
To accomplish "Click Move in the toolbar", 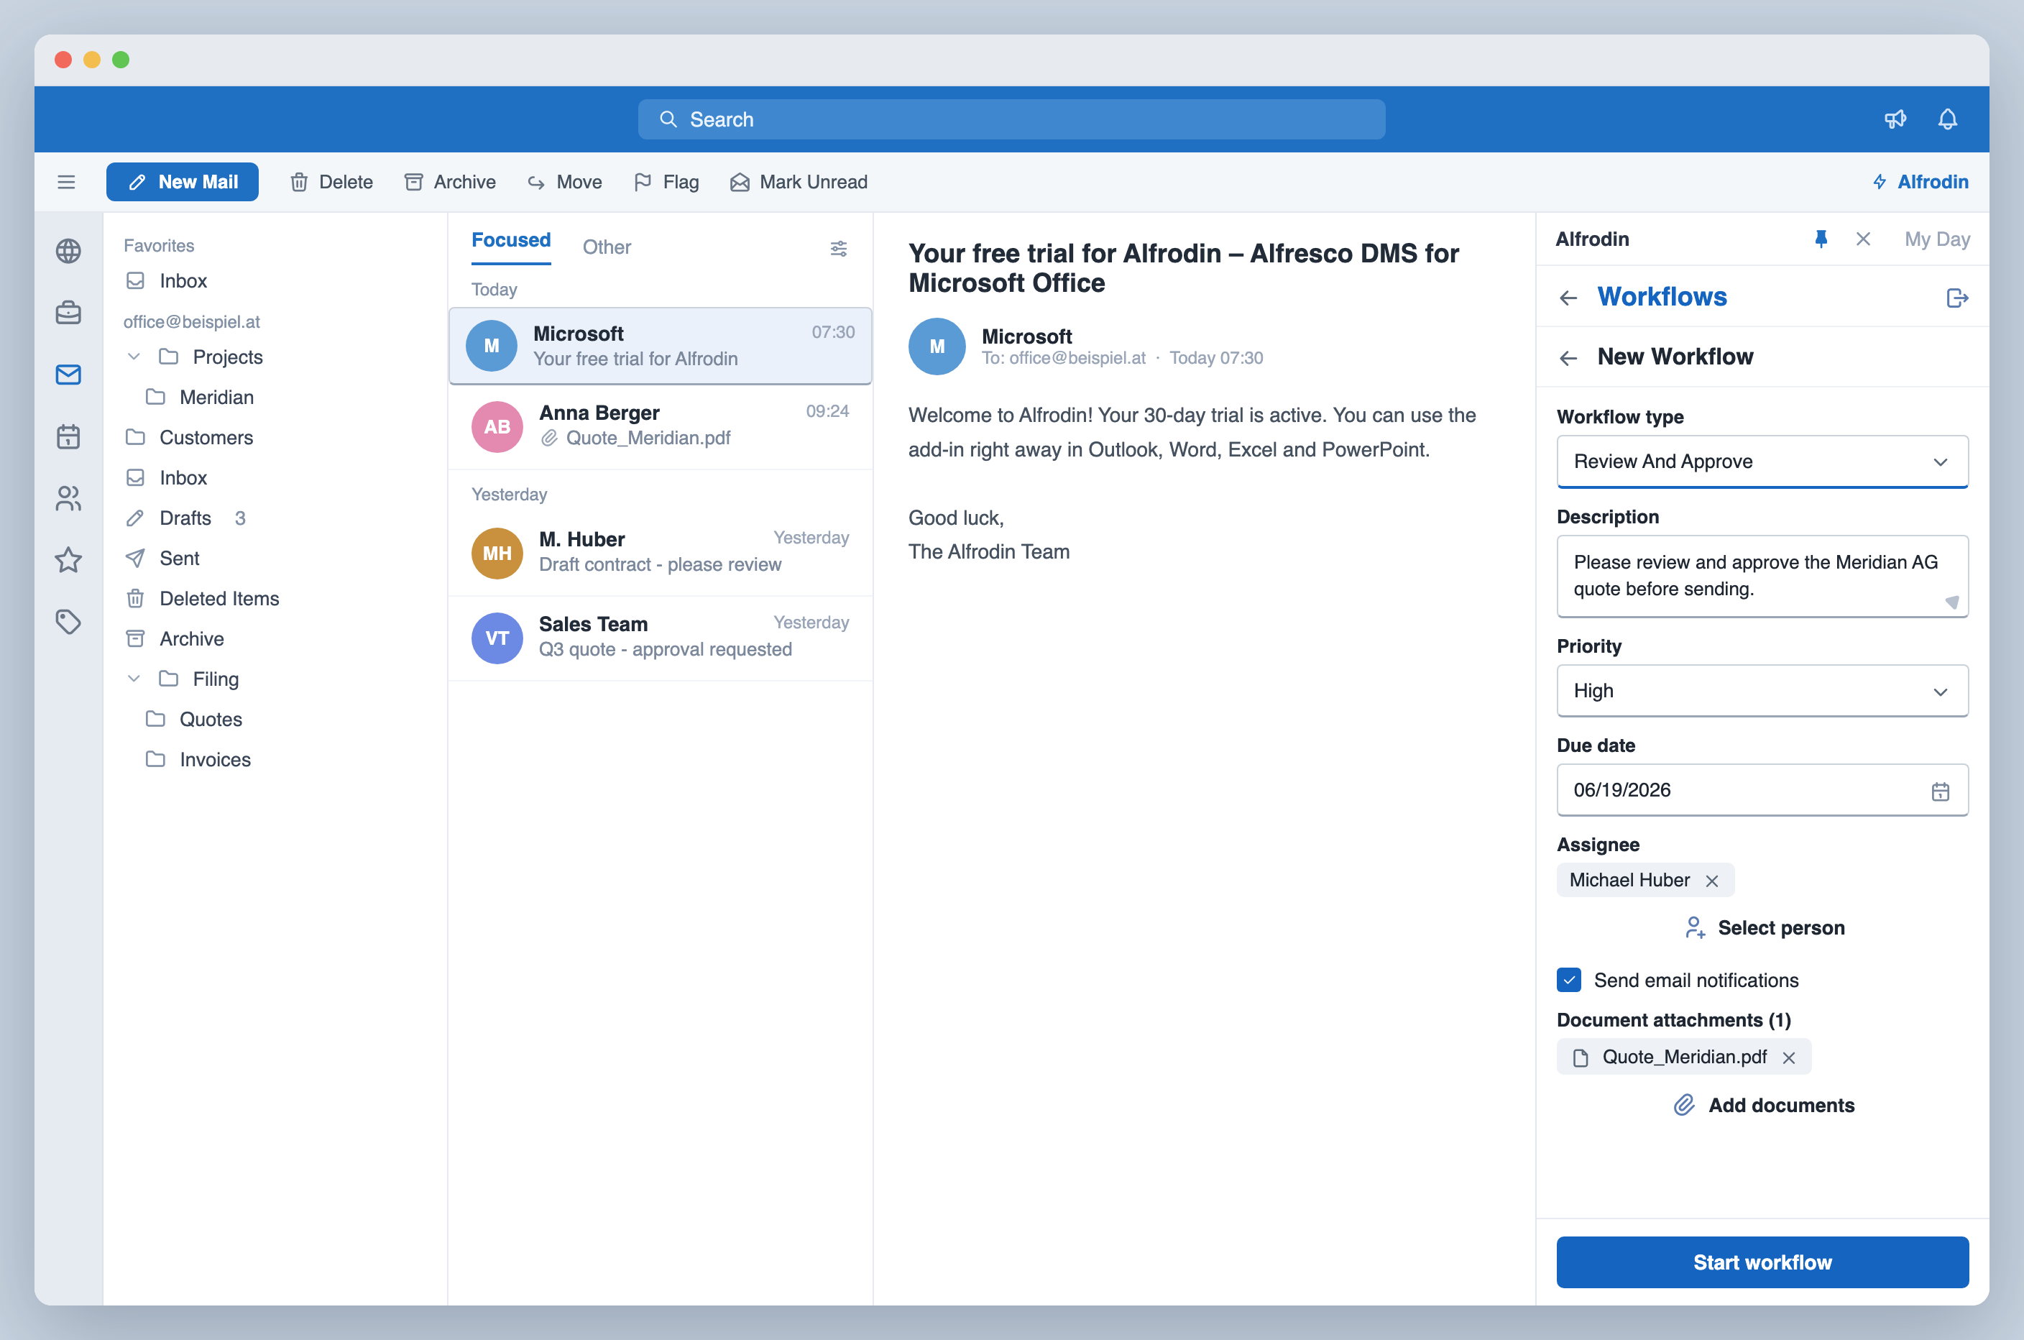I will pos(565,182).
